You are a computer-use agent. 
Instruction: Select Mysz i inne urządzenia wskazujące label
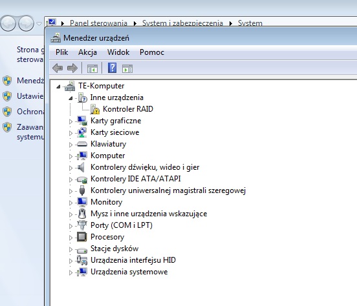pos(149,214)
